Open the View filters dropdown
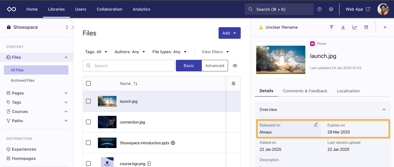 215,52
